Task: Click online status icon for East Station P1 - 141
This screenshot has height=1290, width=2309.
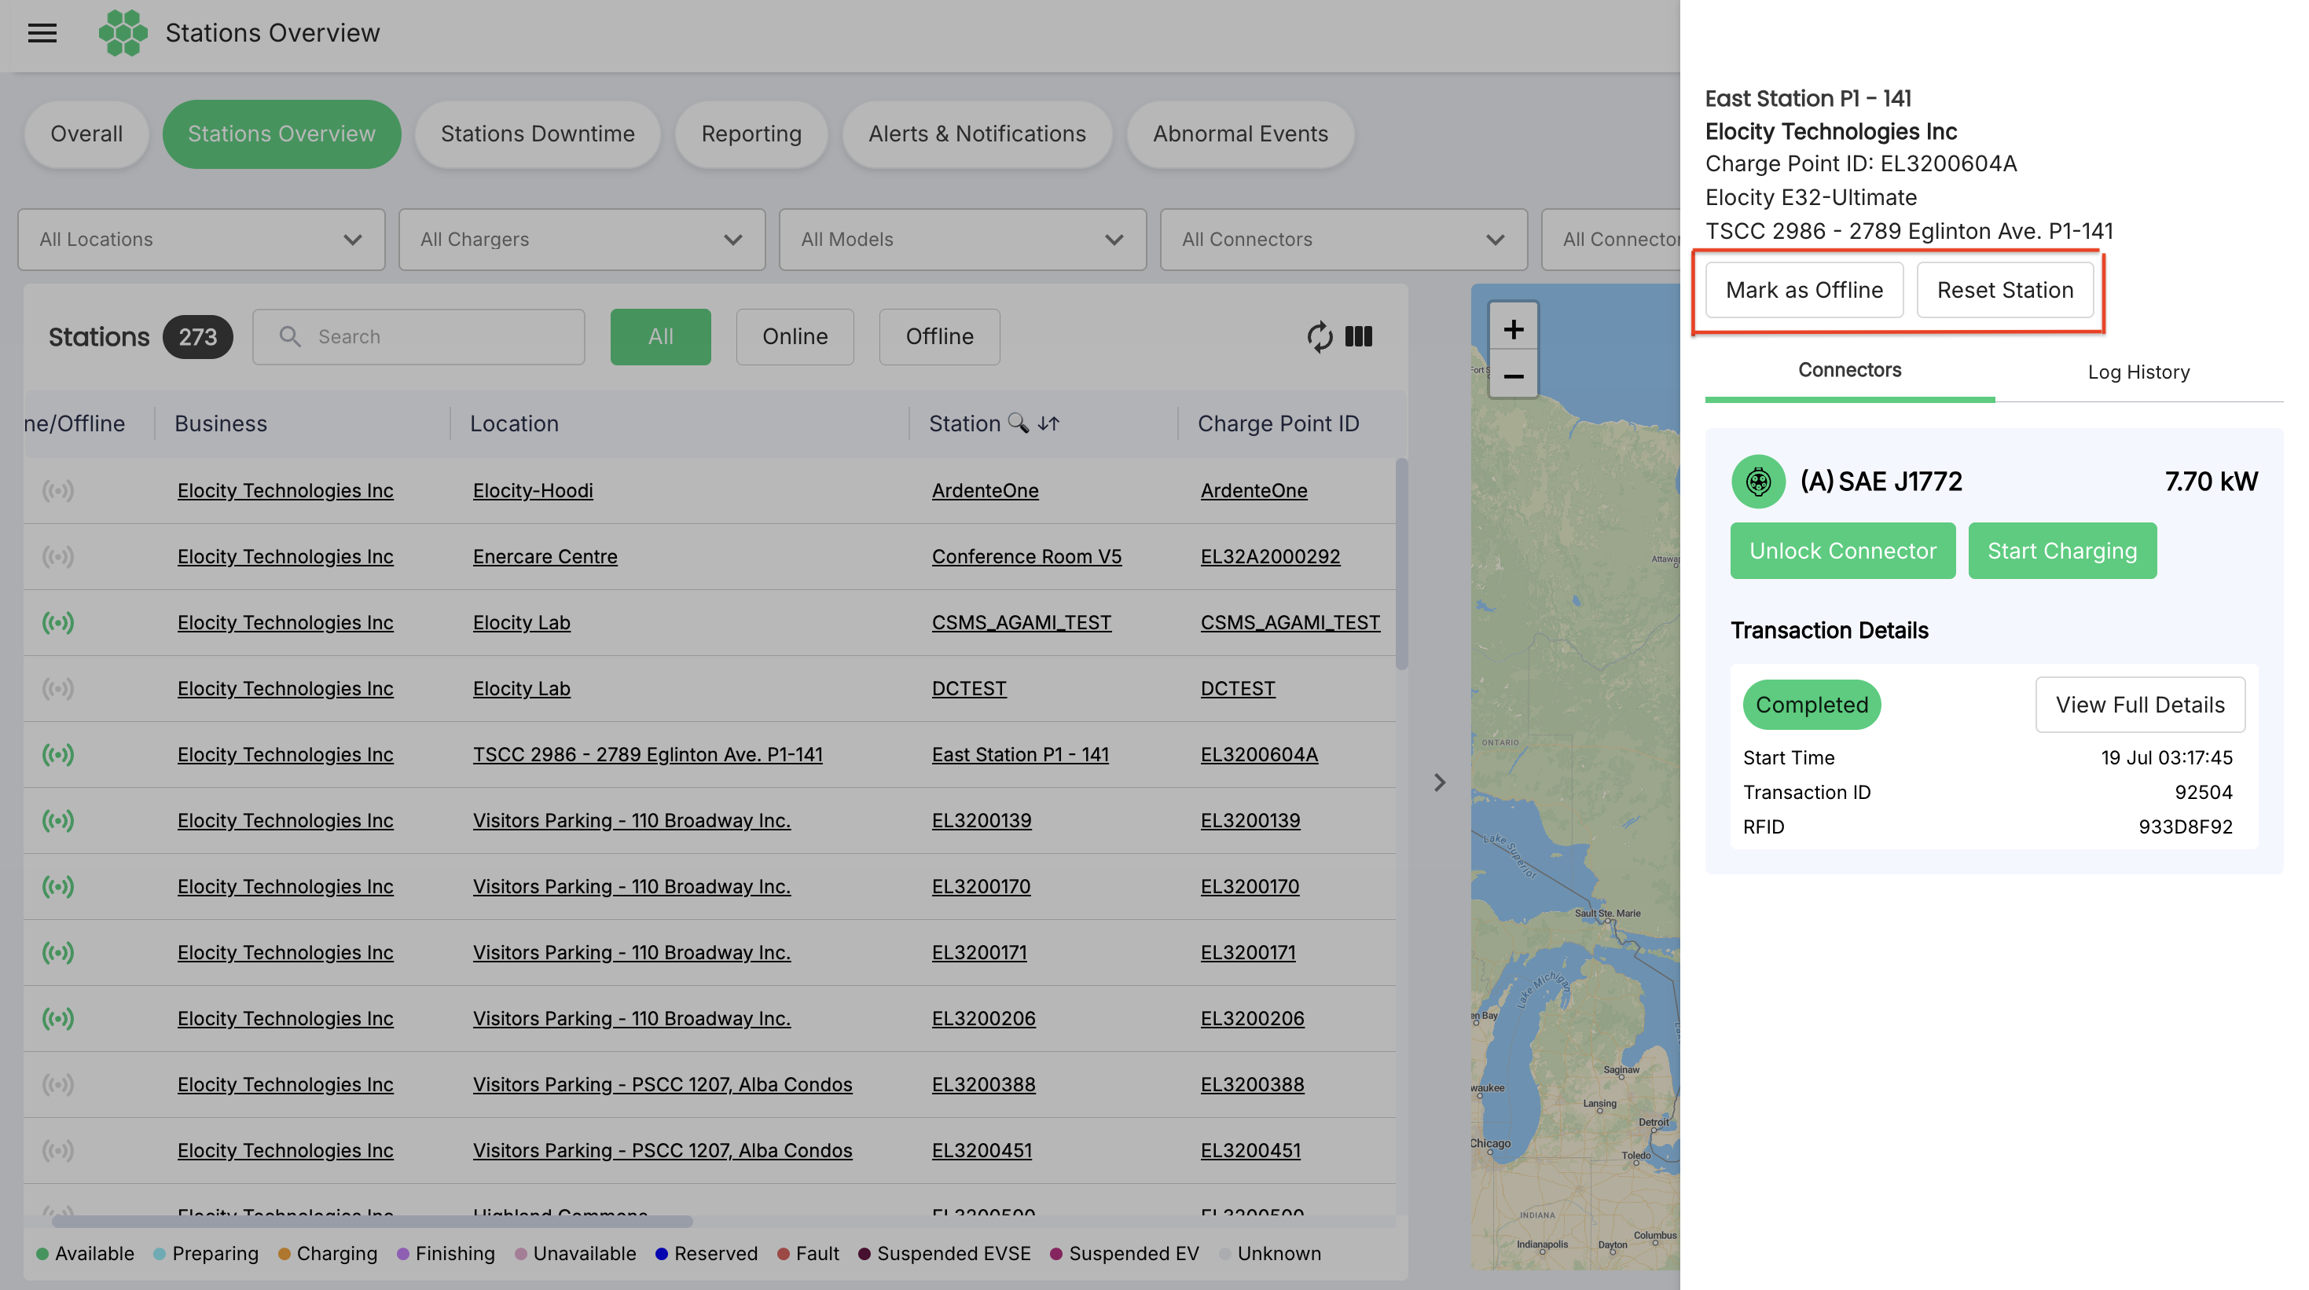Action: click(58, 755)
